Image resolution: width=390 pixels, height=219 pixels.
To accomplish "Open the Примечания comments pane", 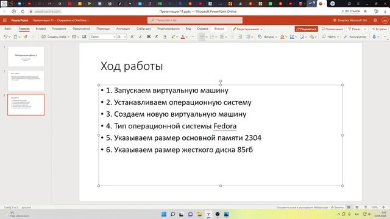I will click(332, 29).
